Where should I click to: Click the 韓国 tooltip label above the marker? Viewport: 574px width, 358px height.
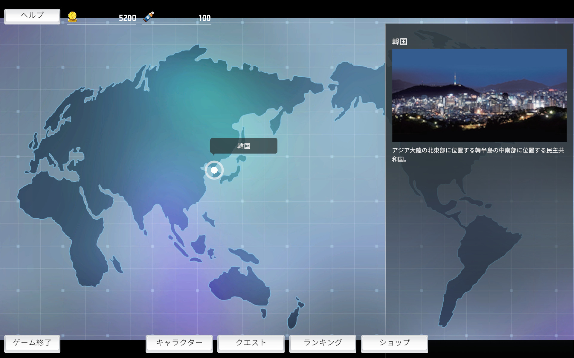pyautogui.click(x=244, y=146)
